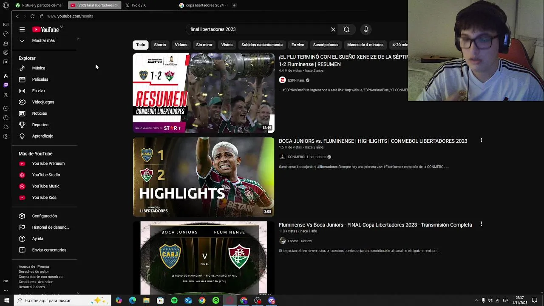Open YouTube Kids

tap(45, 198)
